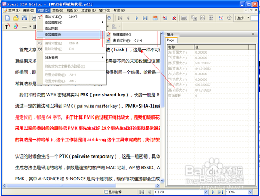Image resolution: width=260 pixels, height=196 pixels.
Task: Click the status bar next page button
Action: (x=213, y=192)
